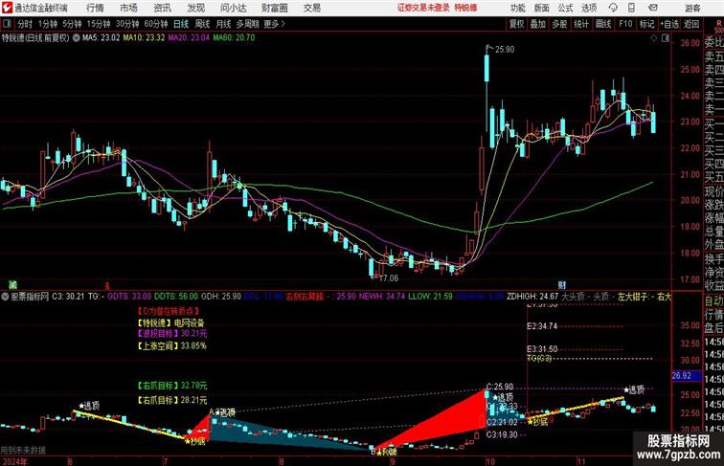
Task: Click the 画线 drawing toolbar button
Action: point(603,24)
